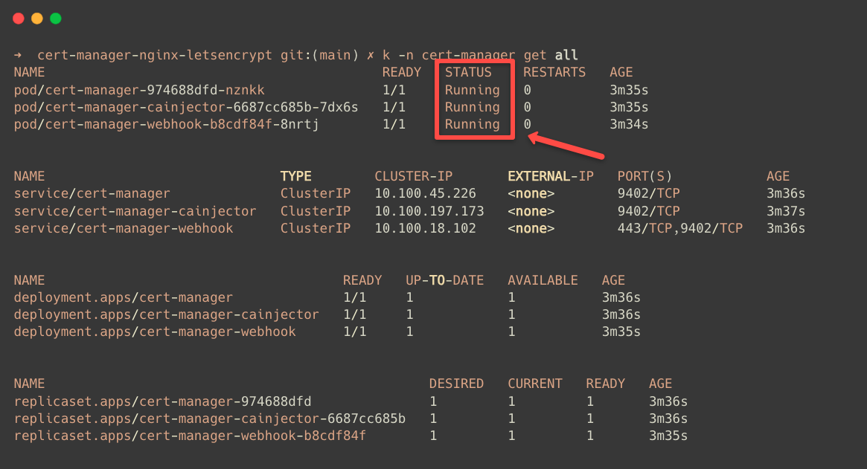867x469 pixels.
Task: Click the red close window button
Action: coord(18,19)
